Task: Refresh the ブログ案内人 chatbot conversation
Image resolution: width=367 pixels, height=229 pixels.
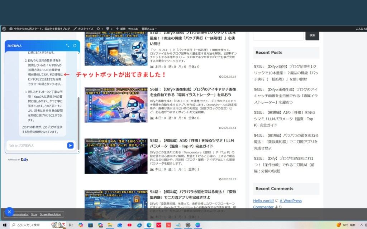Action: tap(74, 45)
